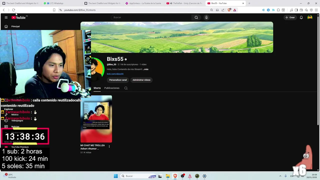This screenshot has height=180, width=320.
Task: Select the Publicaciones channel tab
Action: coord(112,88)
